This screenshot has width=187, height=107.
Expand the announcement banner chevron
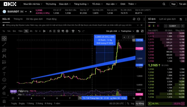click(138, 25)
